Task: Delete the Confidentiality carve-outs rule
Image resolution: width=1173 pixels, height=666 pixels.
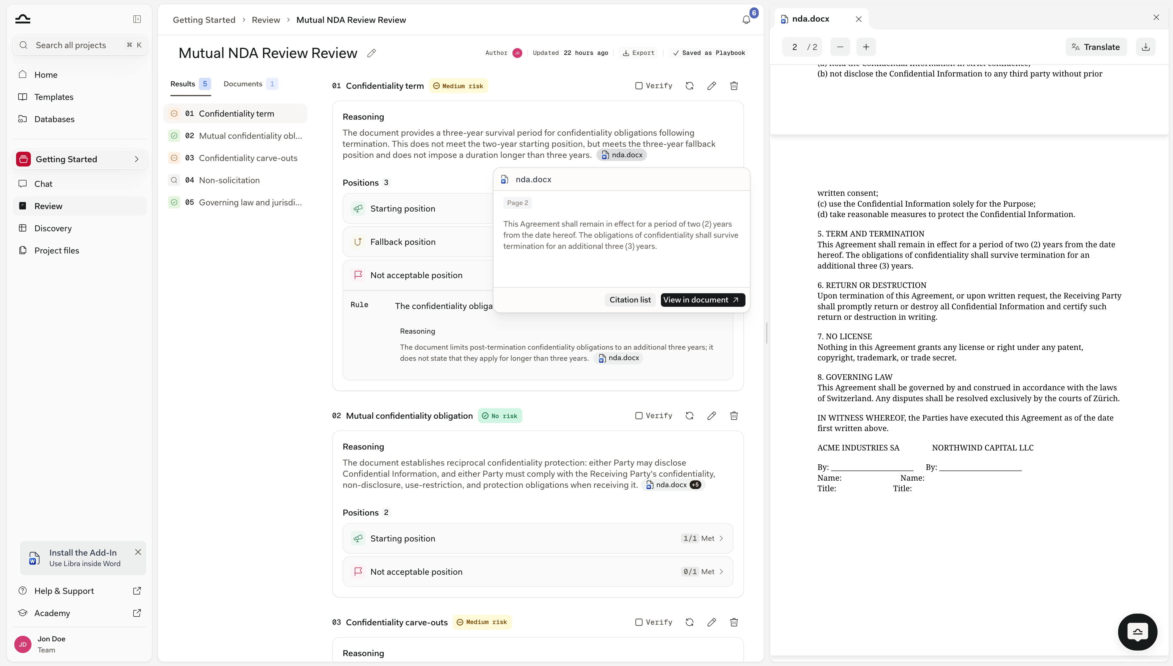Action: click(x=734, y=622)
